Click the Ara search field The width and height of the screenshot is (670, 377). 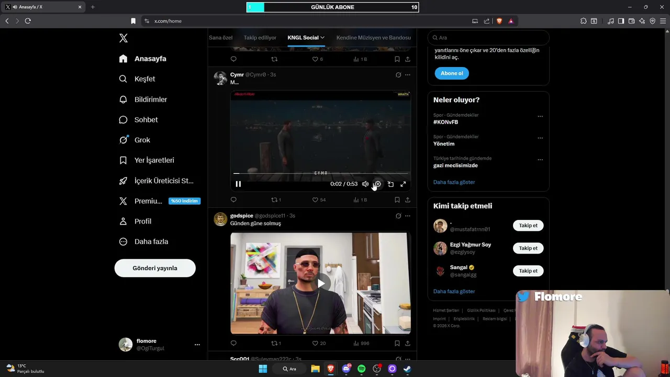click(488, 38)
